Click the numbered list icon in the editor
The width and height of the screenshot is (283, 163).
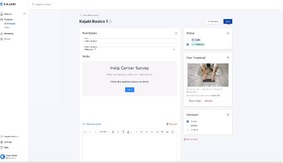[x=147, y=132]
